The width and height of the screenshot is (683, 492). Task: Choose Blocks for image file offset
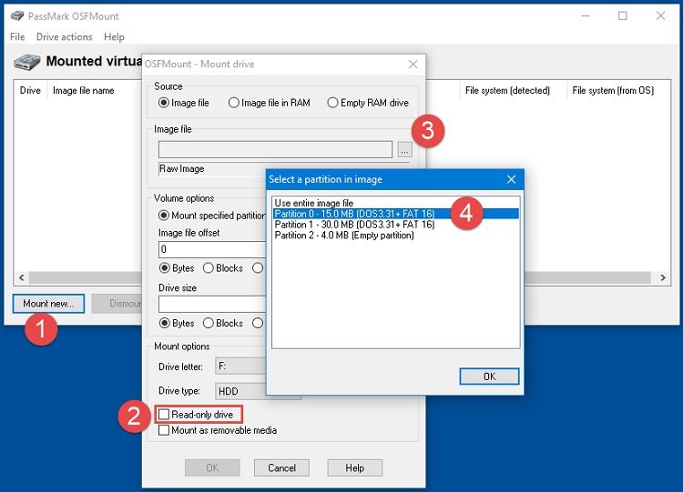pyautogui.click(x=223, y=268)
